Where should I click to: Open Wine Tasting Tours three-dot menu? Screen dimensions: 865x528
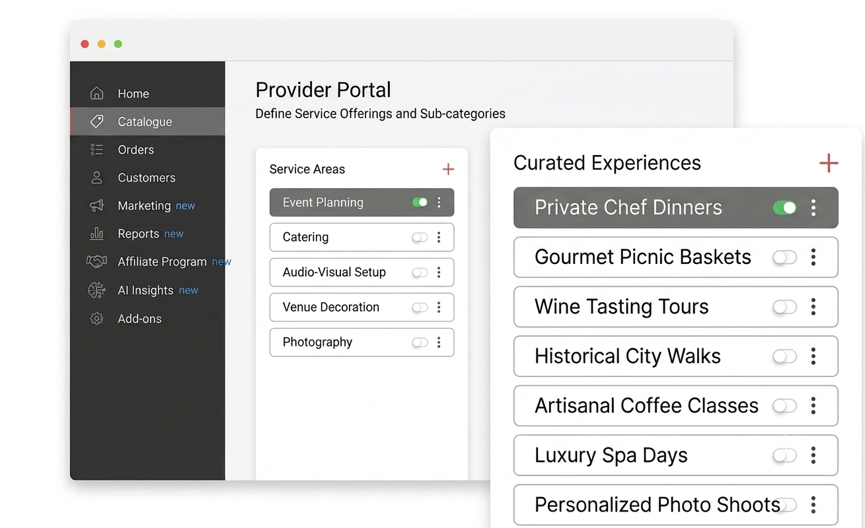813,307
